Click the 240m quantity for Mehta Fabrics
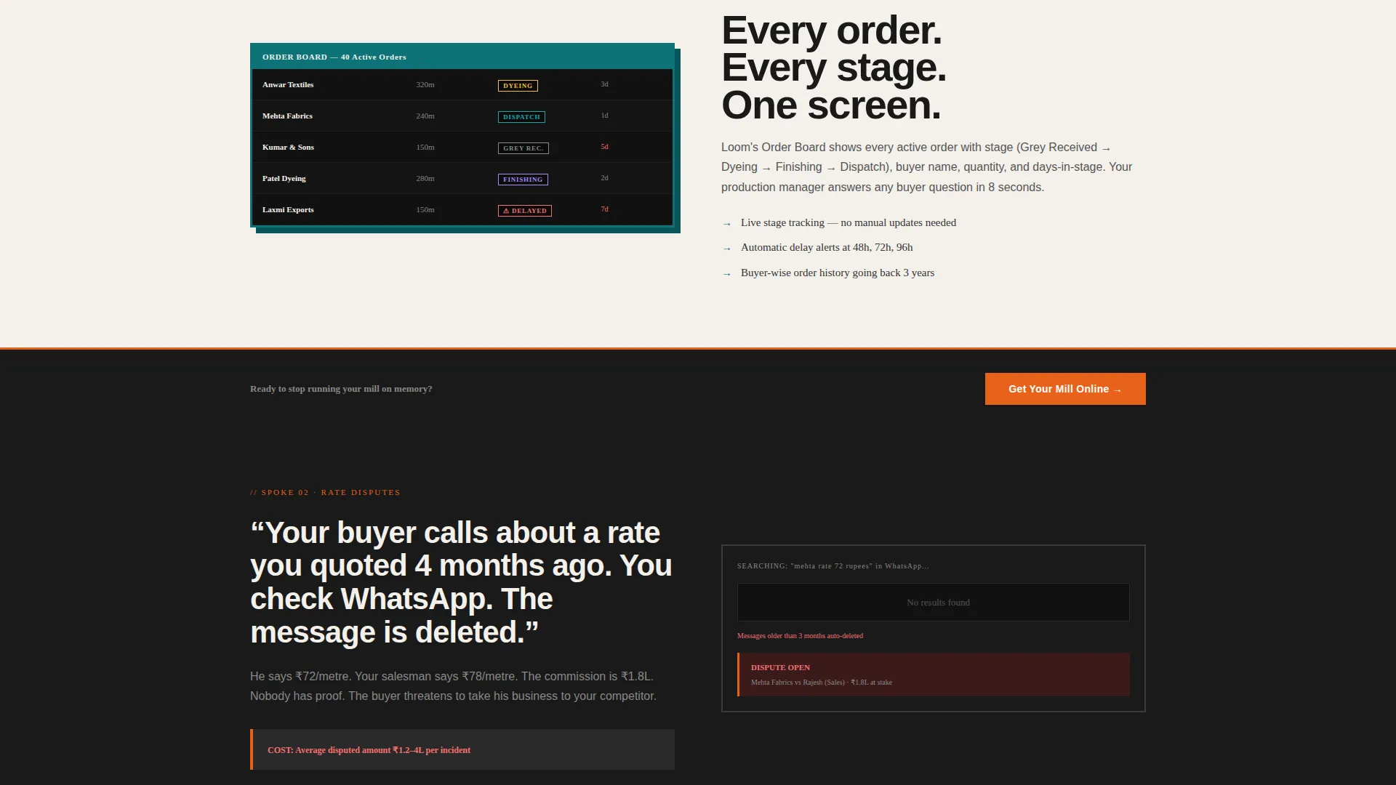This screenshot has width=1396, height=785. (425, 116)
